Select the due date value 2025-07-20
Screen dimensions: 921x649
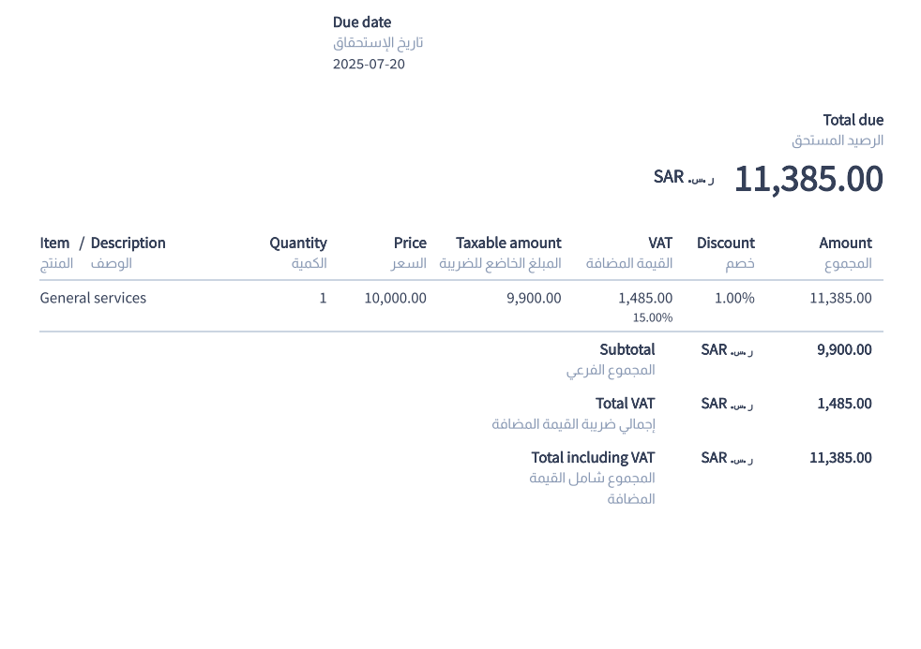tap(369, 65)
